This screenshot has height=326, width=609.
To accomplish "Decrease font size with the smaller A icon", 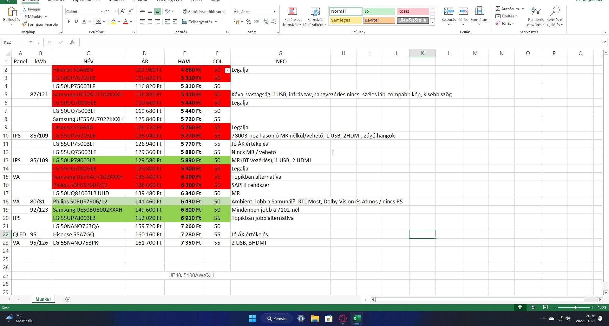I will [130, 11].
